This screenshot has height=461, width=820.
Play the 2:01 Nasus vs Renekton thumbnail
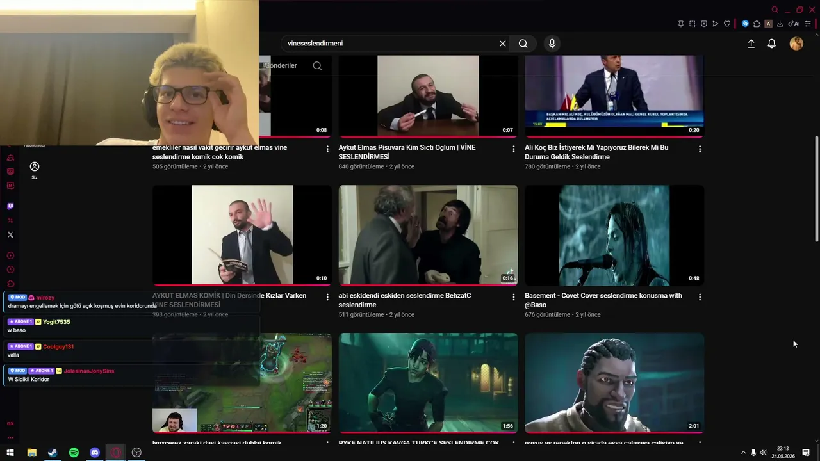pos(614,383)
